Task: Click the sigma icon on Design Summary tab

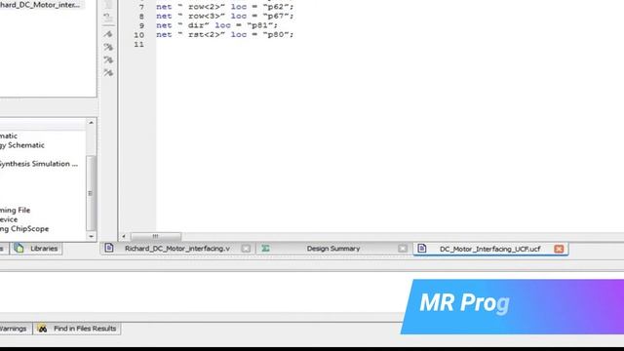Action: pyautogui.click(x=265, y=249)
